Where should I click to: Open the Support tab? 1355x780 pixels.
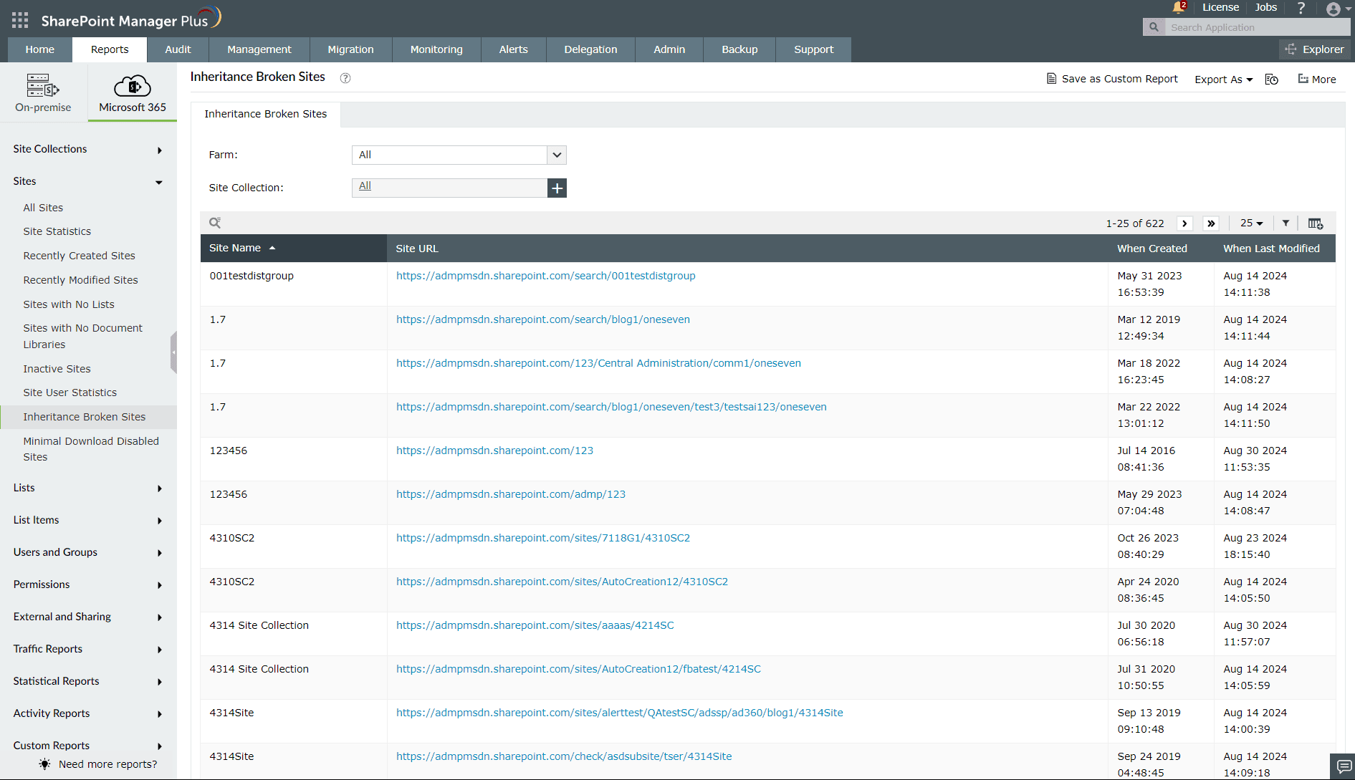click(x=814, y=49)
